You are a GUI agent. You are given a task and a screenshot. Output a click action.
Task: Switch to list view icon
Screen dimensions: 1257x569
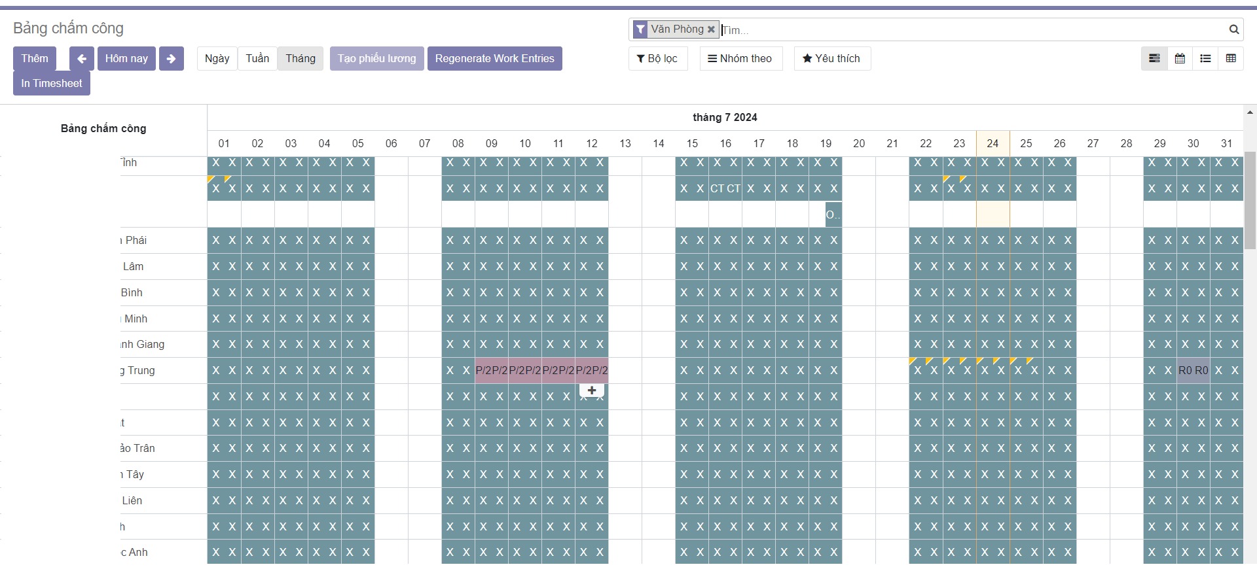tap(1205, 59)
